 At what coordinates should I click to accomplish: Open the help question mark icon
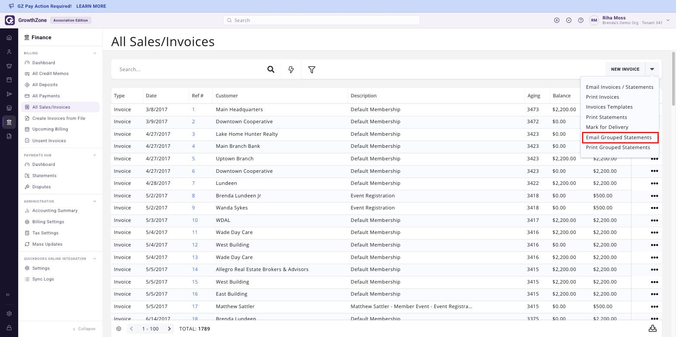(581, 20)
